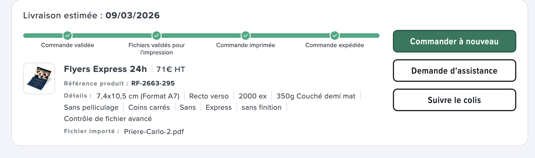Click the checkmark icon above Commande imprimée

click(x=246, y=36)
